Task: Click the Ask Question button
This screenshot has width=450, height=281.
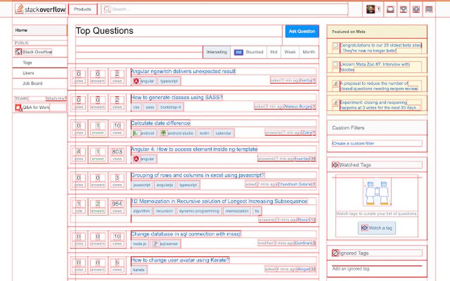Action: tap(302, 31)
